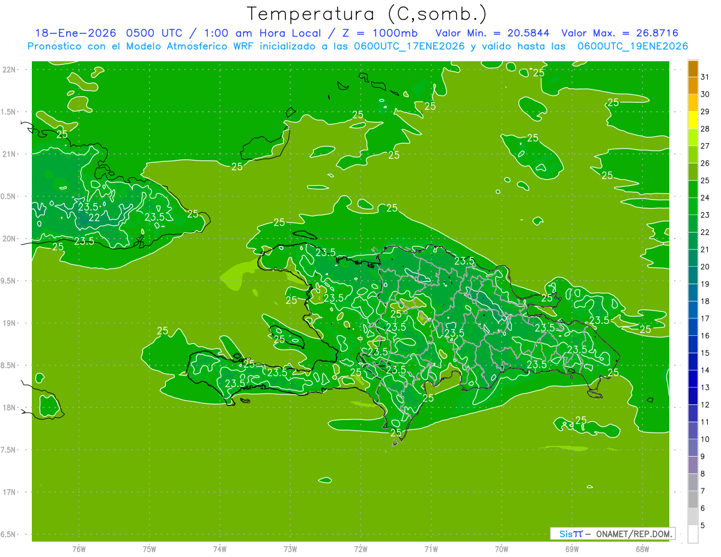Screen dimensions: 721x557
Task: Click the blue swatch between 16 and 17
Action: (693, 327)
